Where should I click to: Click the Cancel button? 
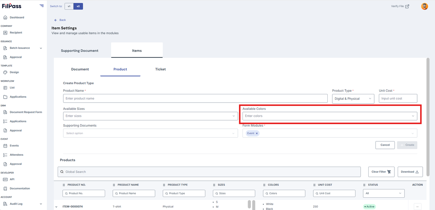[385, 145]
